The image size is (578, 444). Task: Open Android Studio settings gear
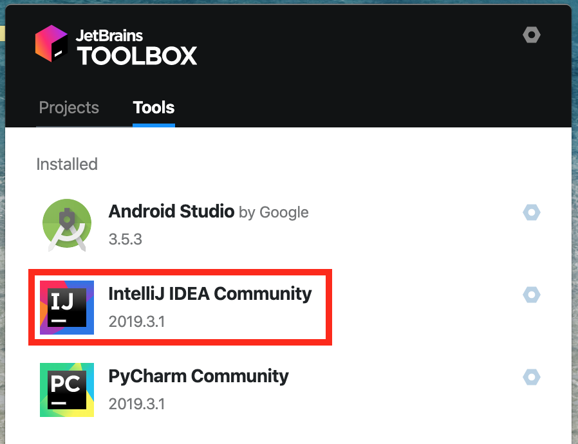531,212
